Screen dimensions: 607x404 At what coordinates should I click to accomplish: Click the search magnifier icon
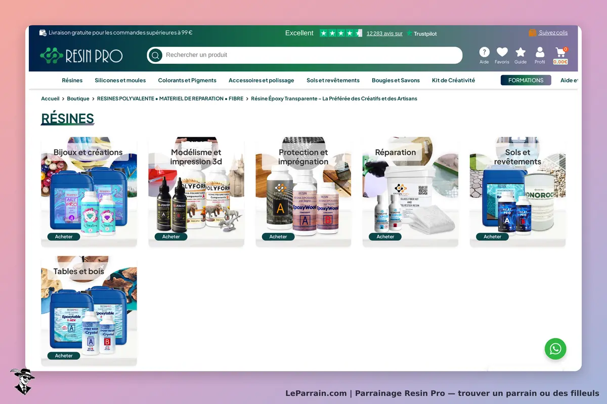click(x=155, y=55)
